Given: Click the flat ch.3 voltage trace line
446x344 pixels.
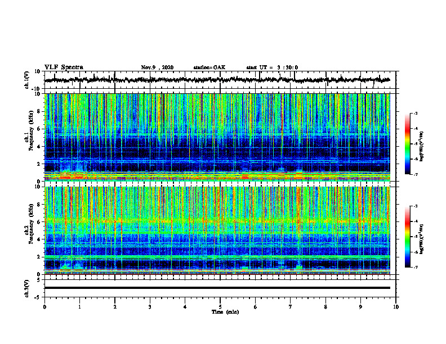Looking at the screenshot, I should pos(217,288).
